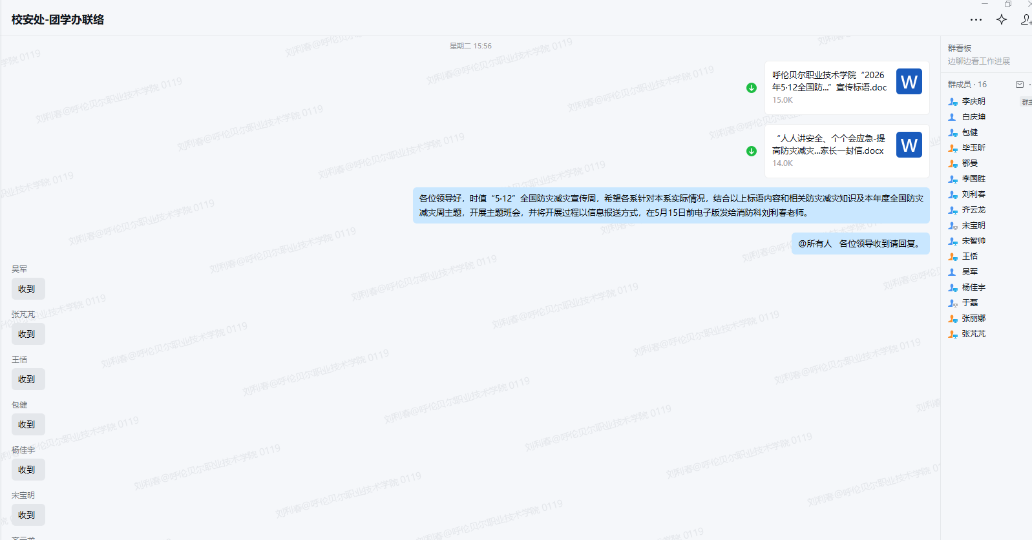Viewport: 1032px width, 540px height.
Task: Select member name 于磊 in list
Action: coord(970,303)
